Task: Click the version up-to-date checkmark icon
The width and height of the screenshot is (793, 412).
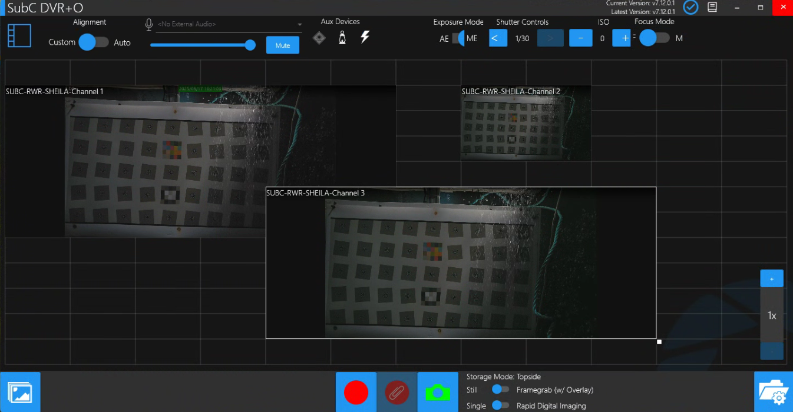Action: [690, 7]
